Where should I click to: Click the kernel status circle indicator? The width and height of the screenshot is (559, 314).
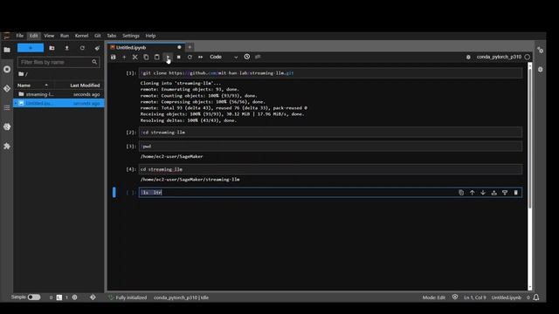tap(528, 57)
